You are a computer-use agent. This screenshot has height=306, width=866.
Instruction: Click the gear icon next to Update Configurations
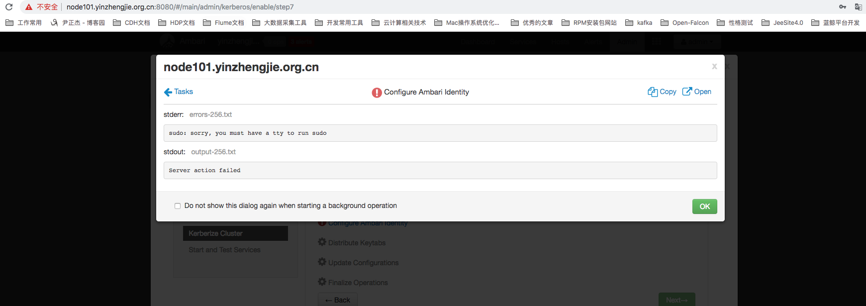[322, 262]
